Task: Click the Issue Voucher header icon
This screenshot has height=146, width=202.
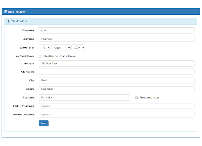Action: pyautogui.click(x=6, y=11)
